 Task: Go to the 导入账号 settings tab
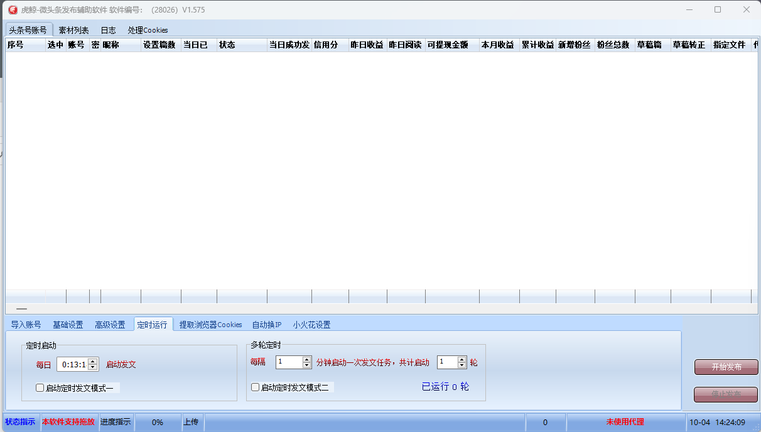[26, 325]
